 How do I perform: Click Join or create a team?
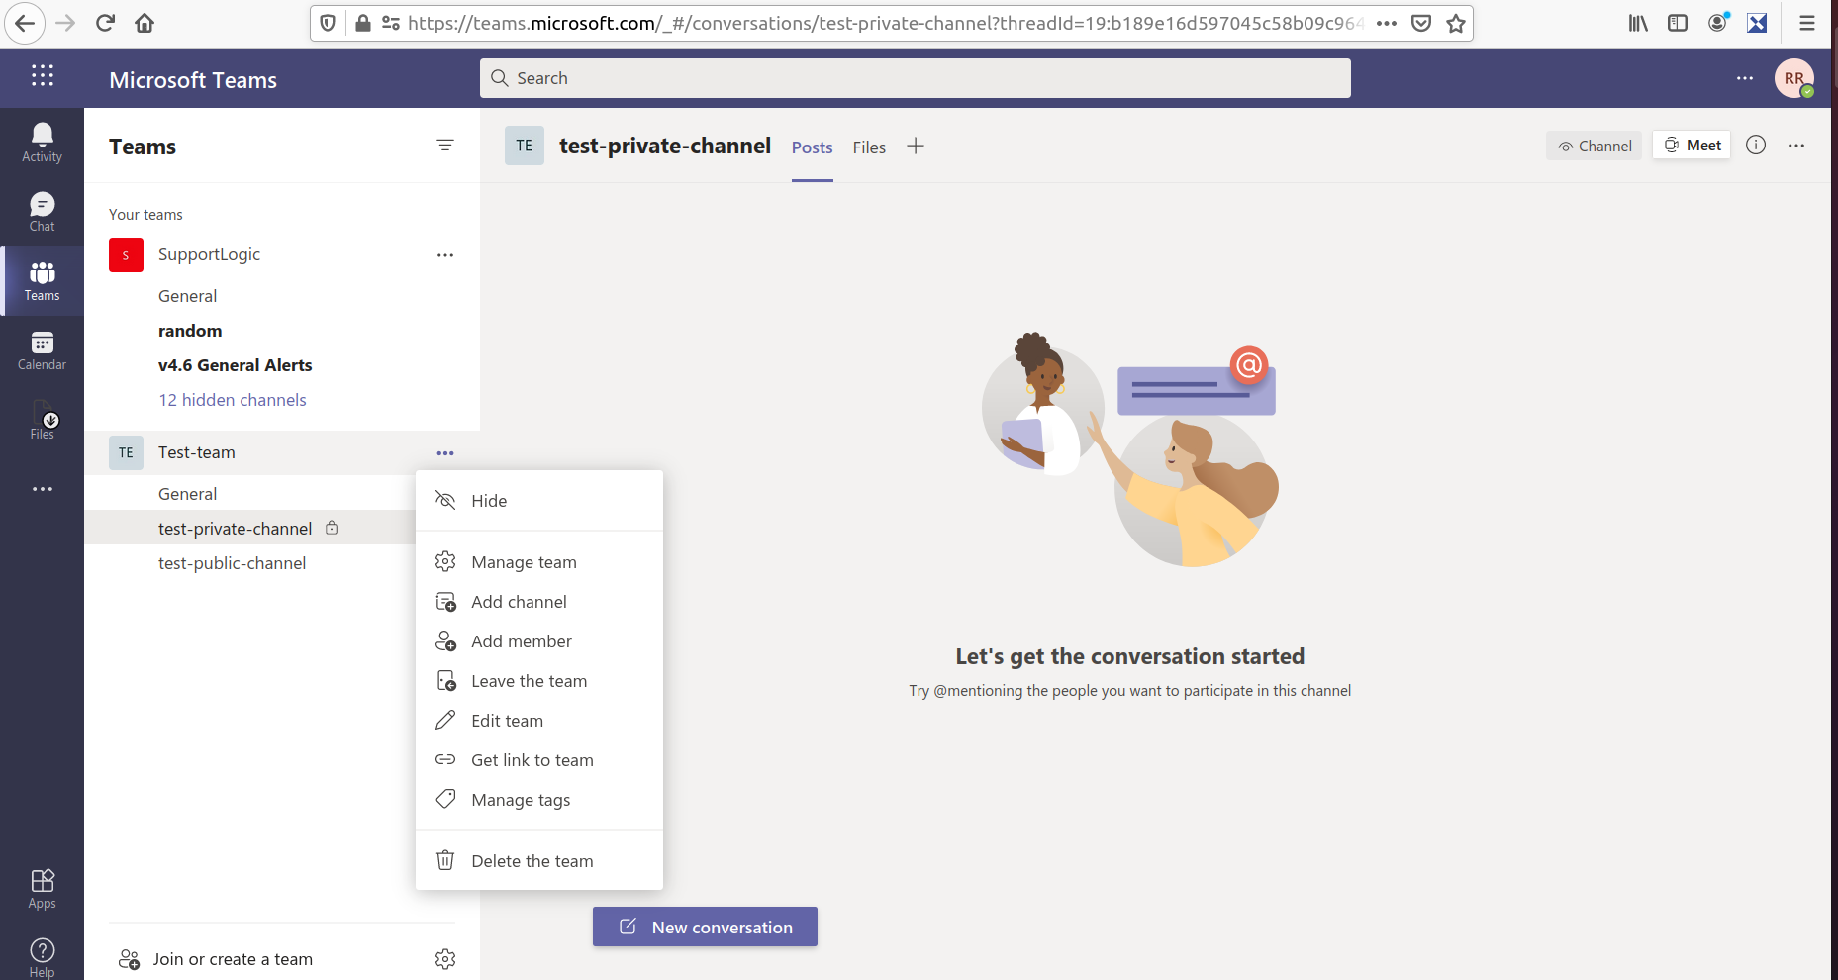(216, 959)
